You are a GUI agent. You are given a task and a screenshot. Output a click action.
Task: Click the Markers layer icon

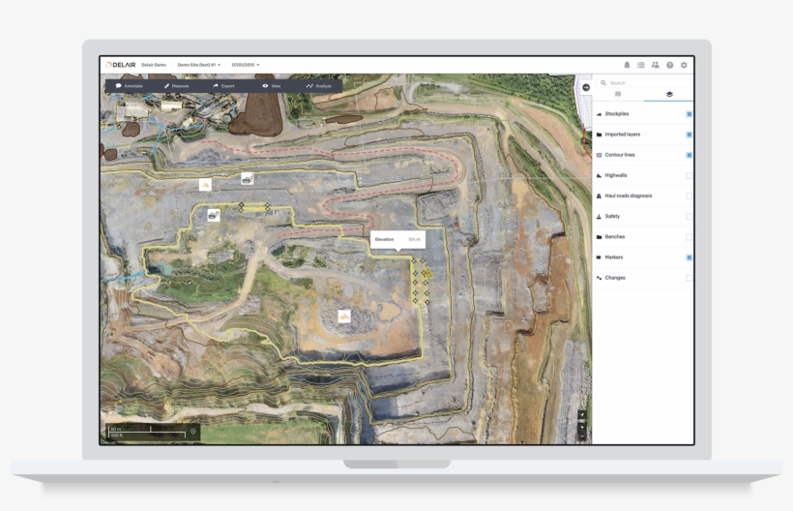(x=600, y=257)
